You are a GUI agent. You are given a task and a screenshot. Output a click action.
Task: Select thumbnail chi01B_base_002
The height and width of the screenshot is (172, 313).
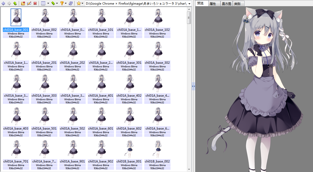coord(157,149)
